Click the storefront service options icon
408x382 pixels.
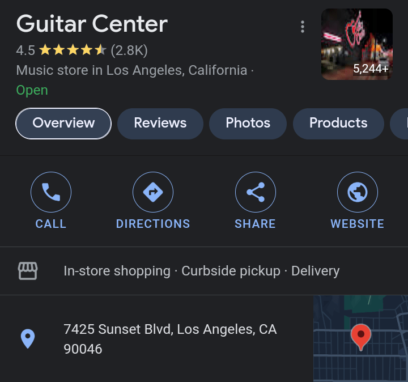[x=28, y=271]
